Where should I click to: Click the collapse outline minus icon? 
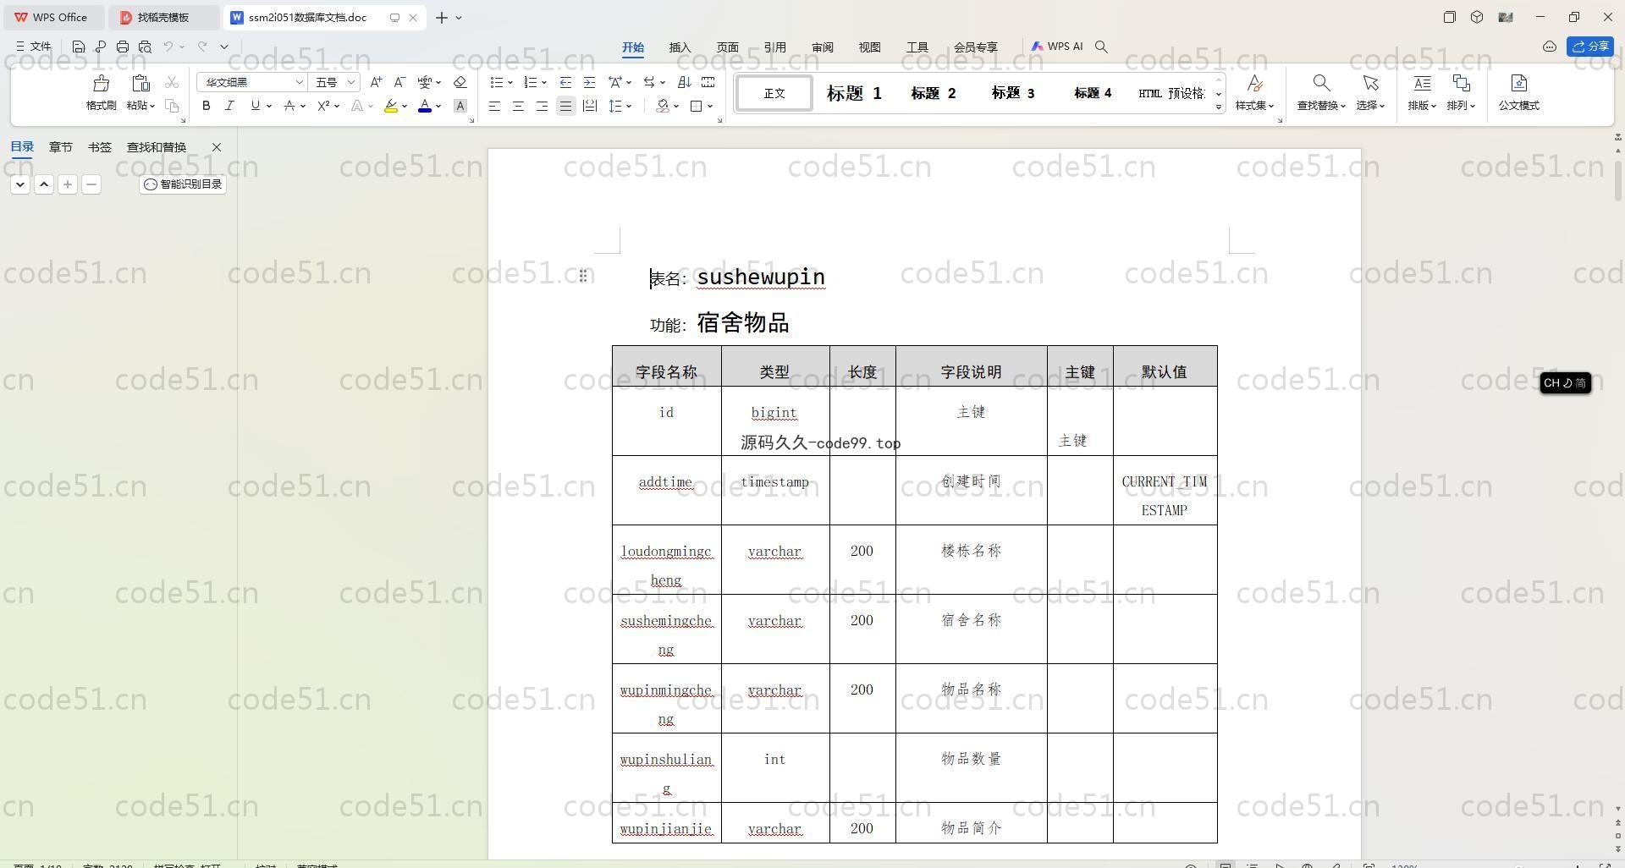[91, 184]
